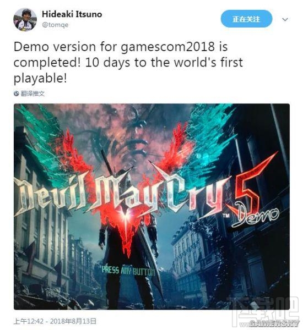Viewport: 303px width, 330px height.
Task: Expand the tweet options chevron
Action: pos(285,19)
